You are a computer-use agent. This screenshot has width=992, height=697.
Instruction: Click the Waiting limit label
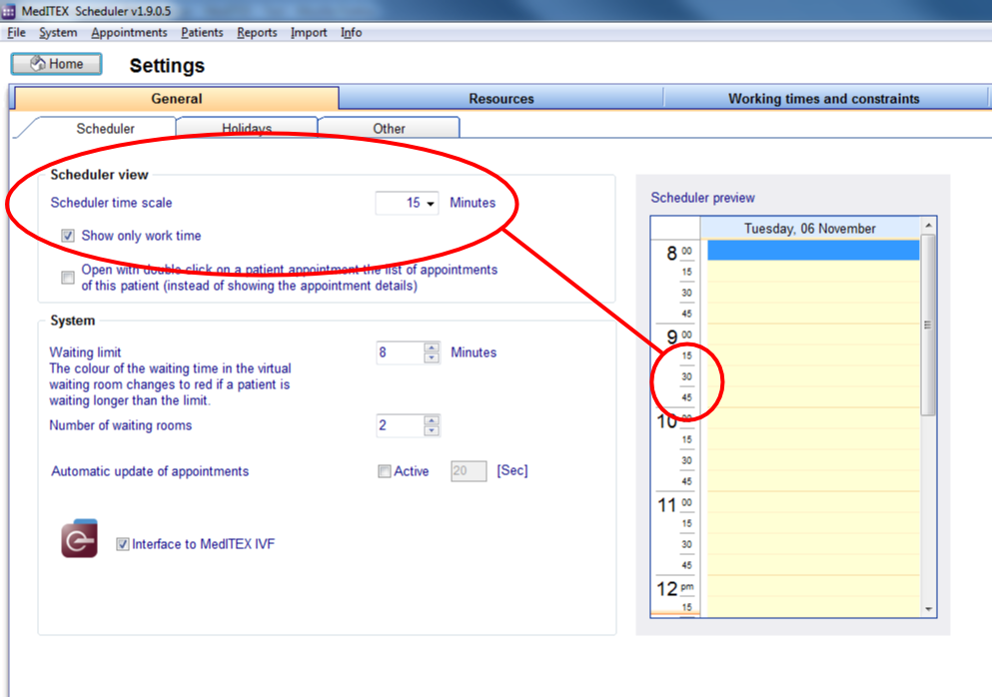(85, 352)
